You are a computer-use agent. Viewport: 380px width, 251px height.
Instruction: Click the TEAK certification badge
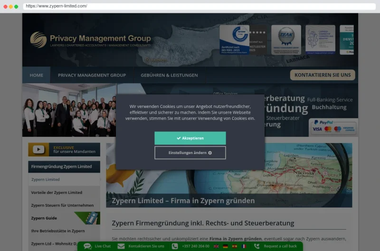(286, 39)
